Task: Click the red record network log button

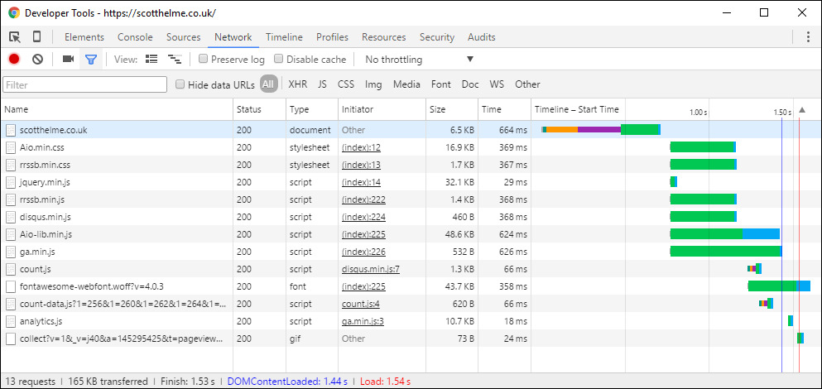Action: coord(14,60)
